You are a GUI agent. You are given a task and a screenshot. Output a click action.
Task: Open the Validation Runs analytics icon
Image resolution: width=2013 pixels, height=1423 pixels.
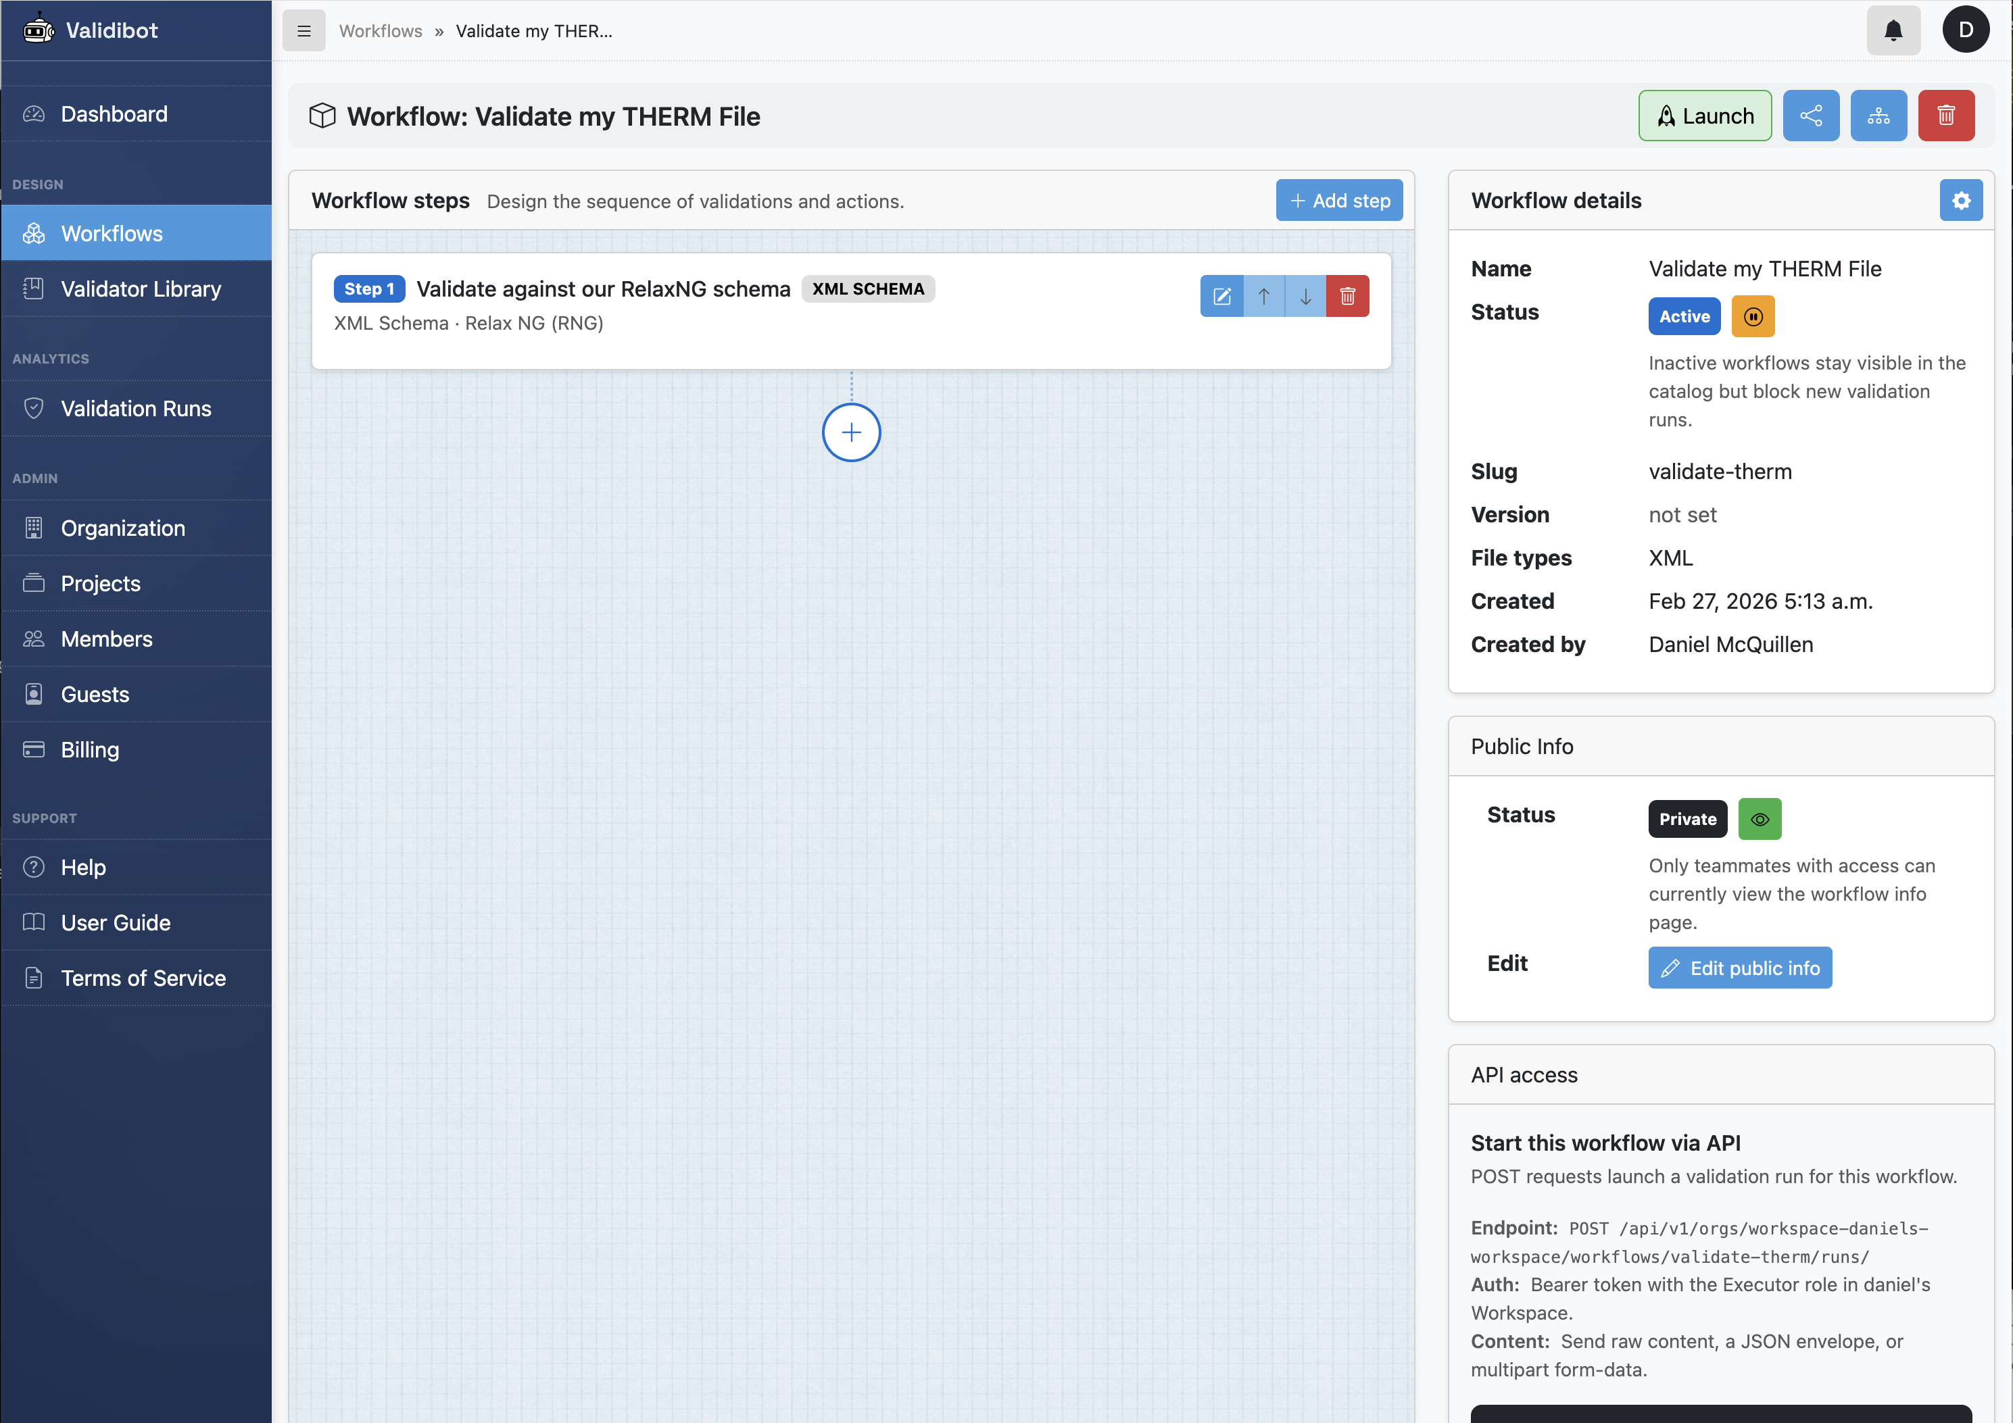(x=33, y=407)
